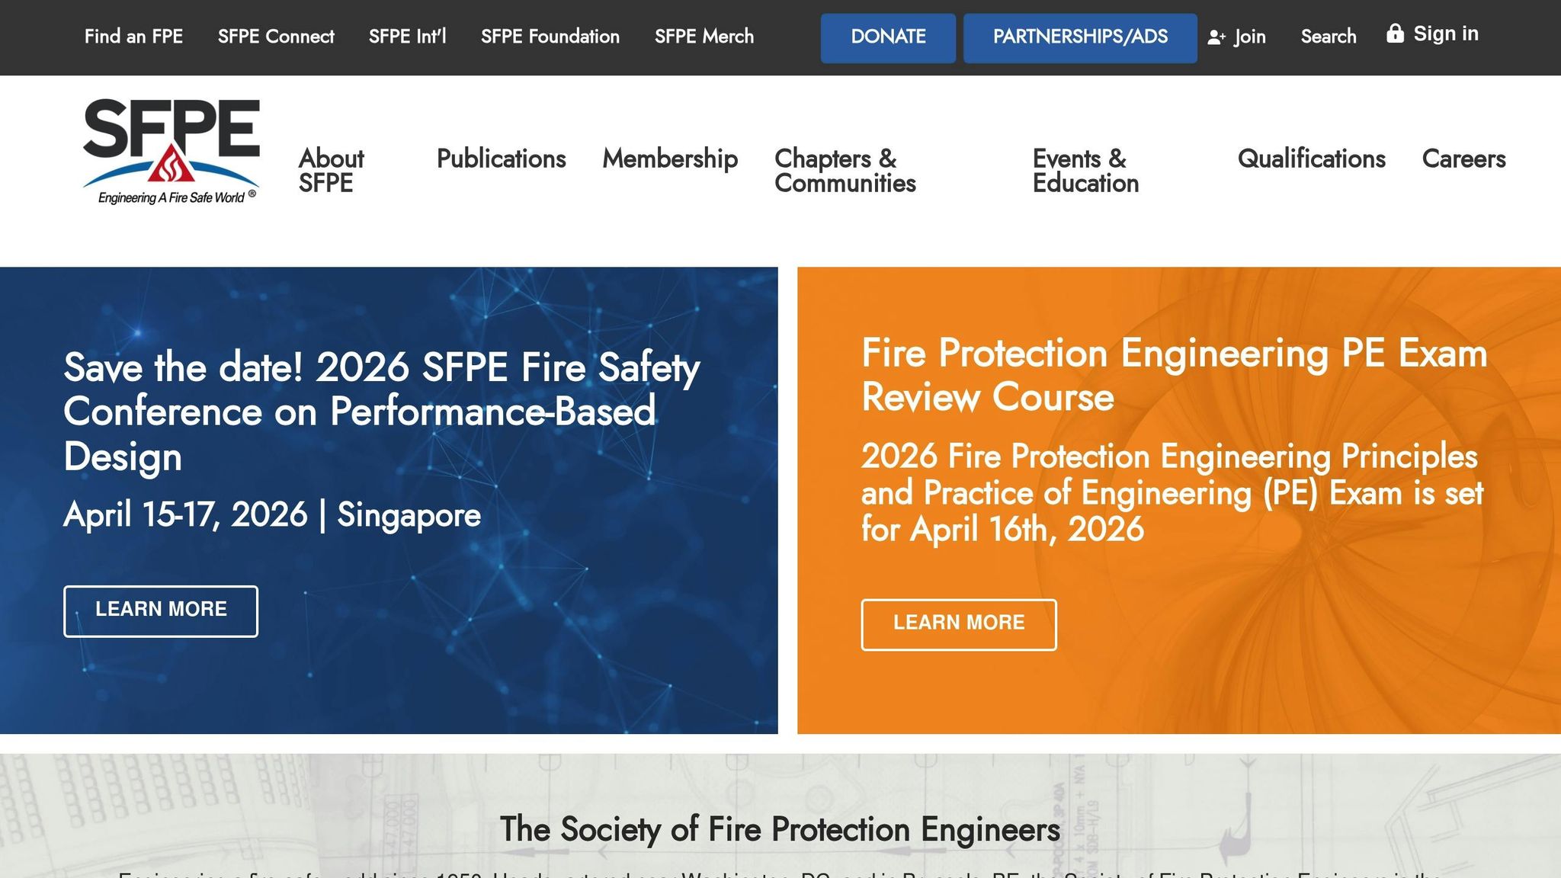The width and height of the screenshot is (1561, 878).
Task: Click the PARTNERSHIPS/ADS button
Action: click(1079, 36)
